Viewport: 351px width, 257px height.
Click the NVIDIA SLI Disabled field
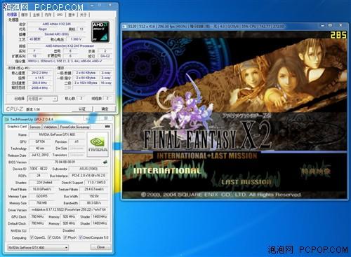[x=68, y=230]
